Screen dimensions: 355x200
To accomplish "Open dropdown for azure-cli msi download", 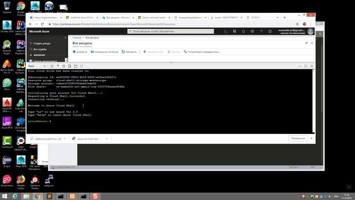I will (106, 138).
